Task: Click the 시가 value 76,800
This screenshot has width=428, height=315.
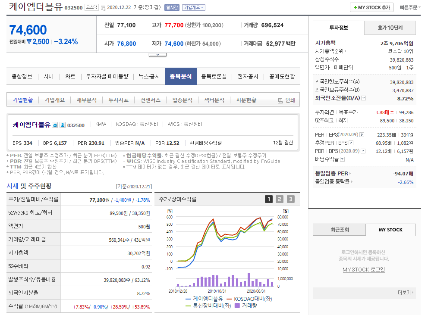Action: click(126, 44)
